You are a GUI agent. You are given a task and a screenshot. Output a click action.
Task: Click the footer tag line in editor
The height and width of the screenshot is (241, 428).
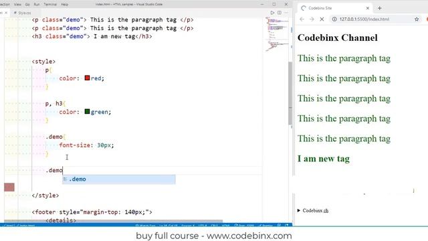tap(92, 212)
